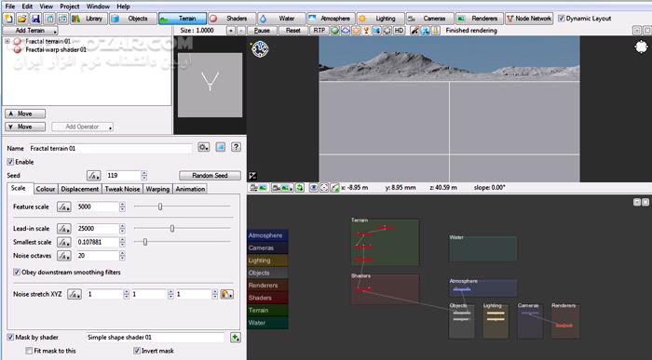
Task: Click the Library books icon
Action: (x=75, y=19)
